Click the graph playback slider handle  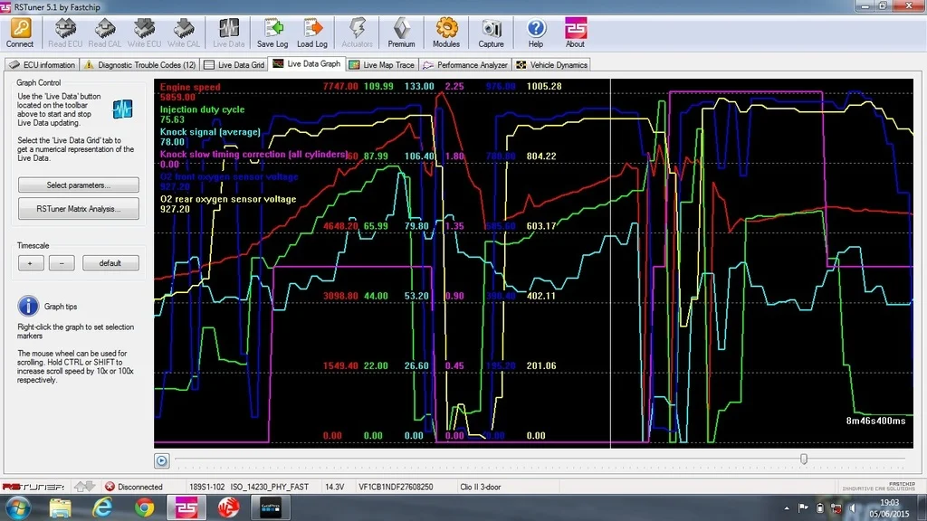pos(804,459)
